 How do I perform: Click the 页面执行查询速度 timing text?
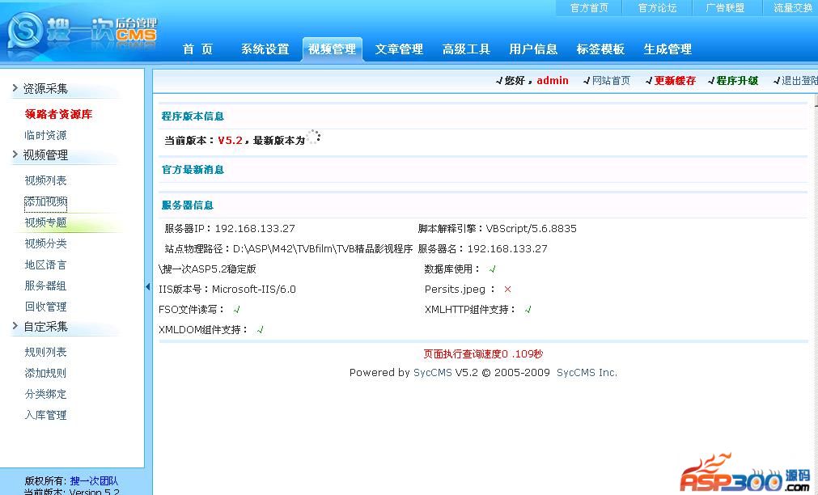(x=483, y=354)
